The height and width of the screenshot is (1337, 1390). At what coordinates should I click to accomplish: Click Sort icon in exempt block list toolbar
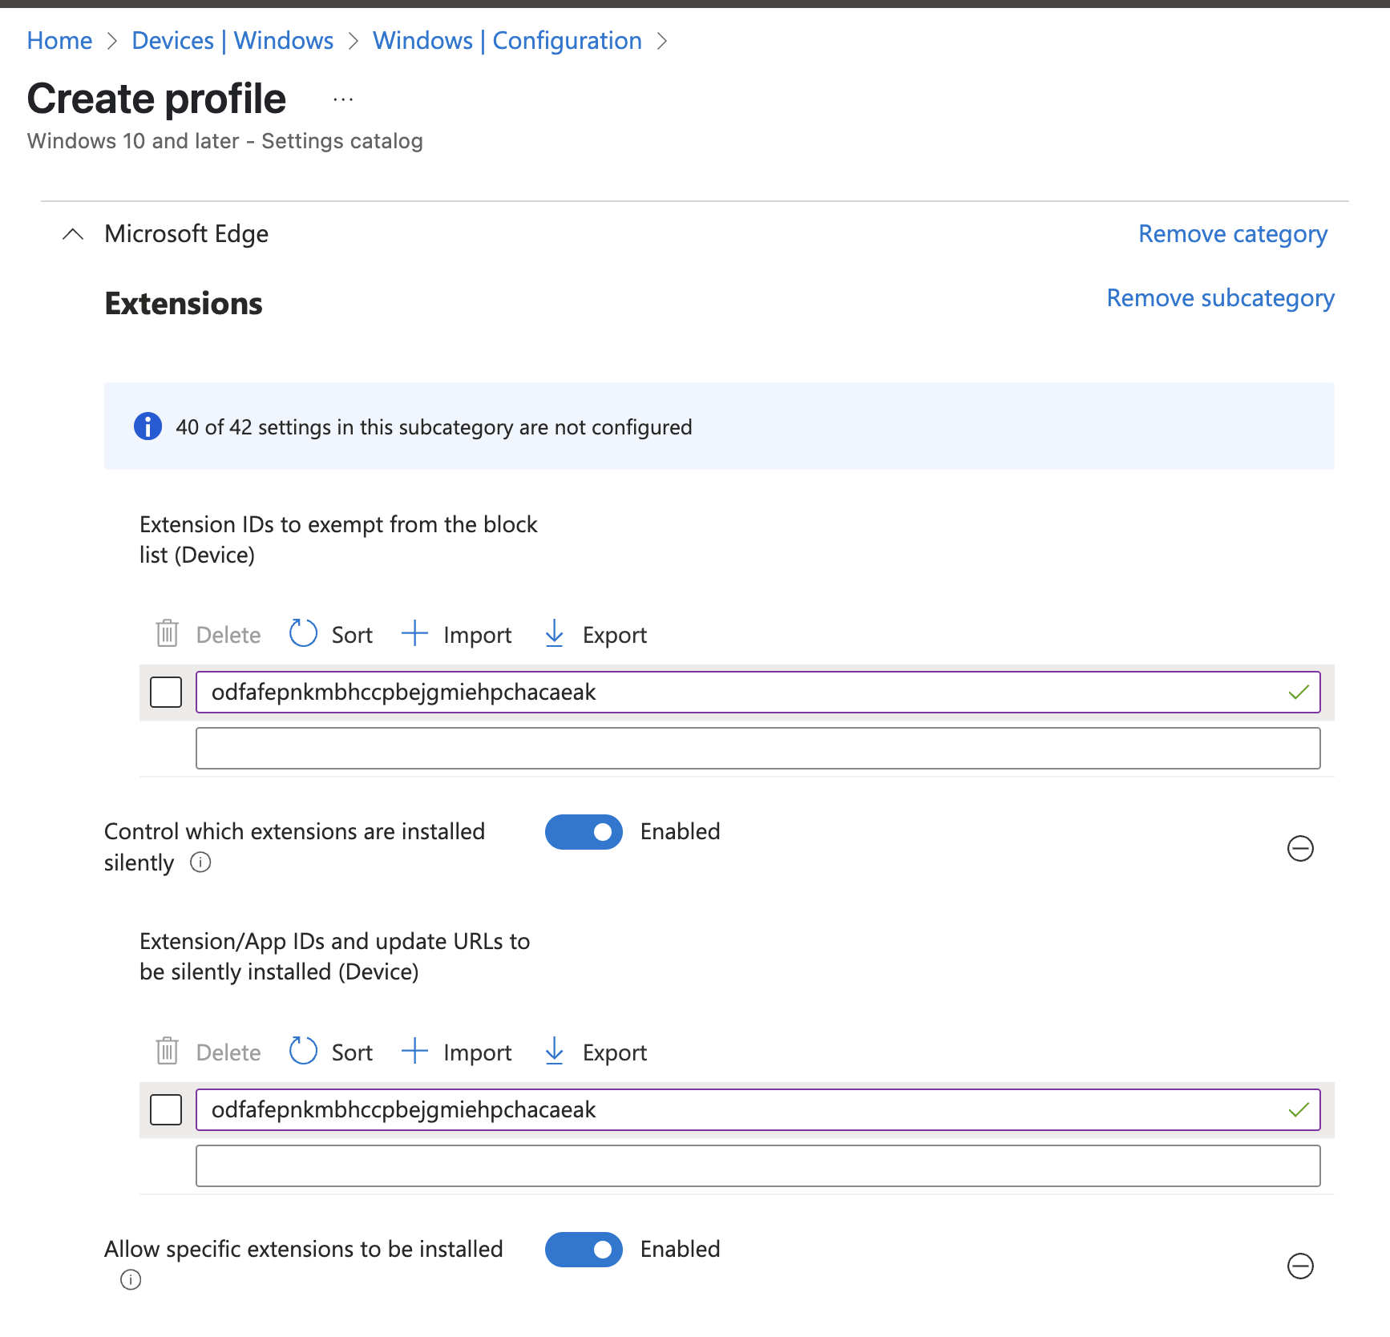304,633
